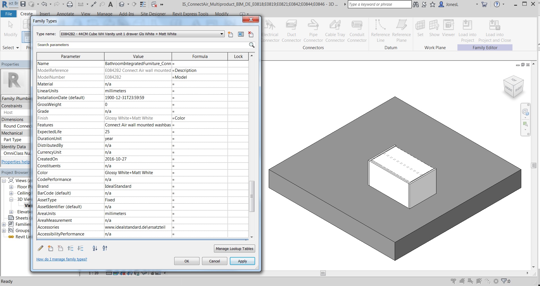Click the filter icon in status bar

[504, 281]
